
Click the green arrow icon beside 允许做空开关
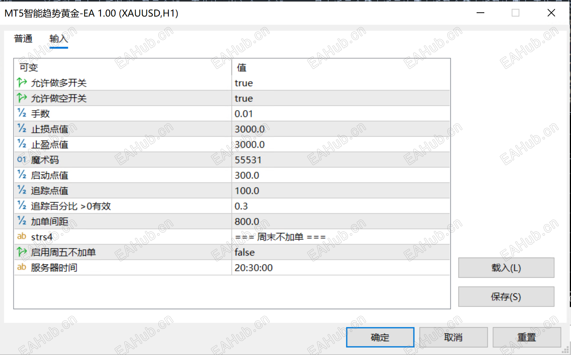pos(22,98)
